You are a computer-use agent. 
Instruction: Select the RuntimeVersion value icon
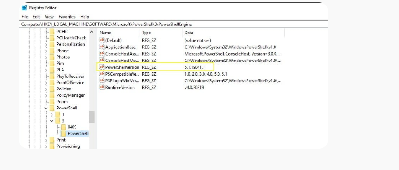point(102,87)
